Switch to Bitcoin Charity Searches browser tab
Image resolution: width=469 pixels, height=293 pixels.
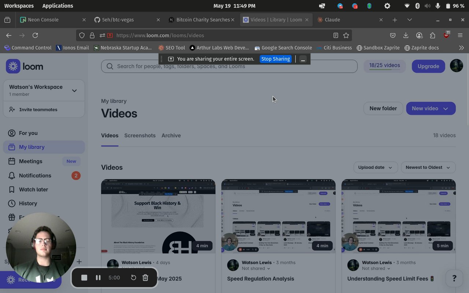click(202, 20)
